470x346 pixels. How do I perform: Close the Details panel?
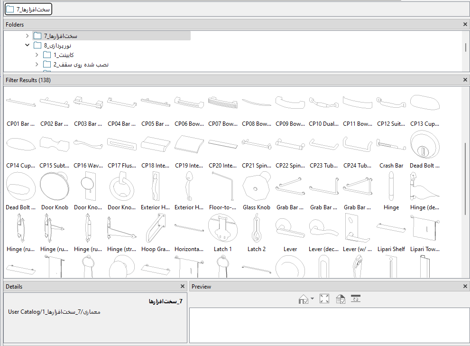[183, 287]
